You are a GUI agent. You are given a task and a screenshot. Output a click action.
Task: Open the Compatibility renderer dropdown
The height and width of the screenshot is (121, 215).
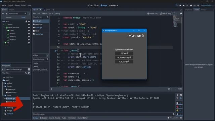[x=207, y=5]
